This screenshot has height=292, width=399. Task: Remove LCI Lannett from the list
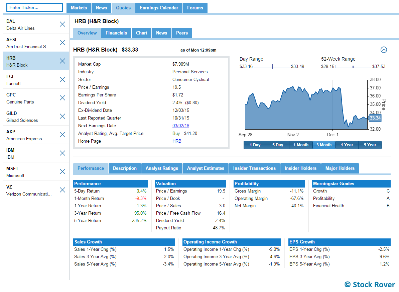click(x=62, y=79)
